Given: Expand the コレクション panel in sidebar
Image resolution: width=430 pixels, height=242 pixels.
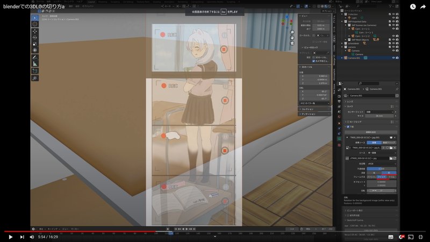Looking at the screenshot, I should tap(314, 109).
